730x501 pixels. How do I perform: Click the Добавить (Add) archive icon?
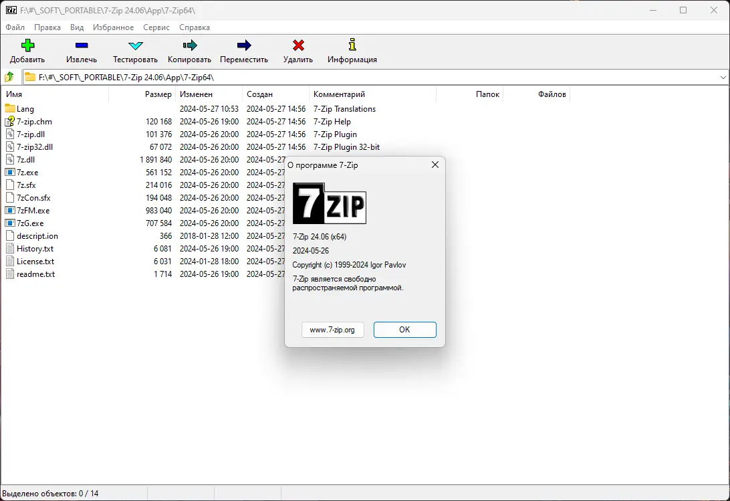tap(27, 45)
